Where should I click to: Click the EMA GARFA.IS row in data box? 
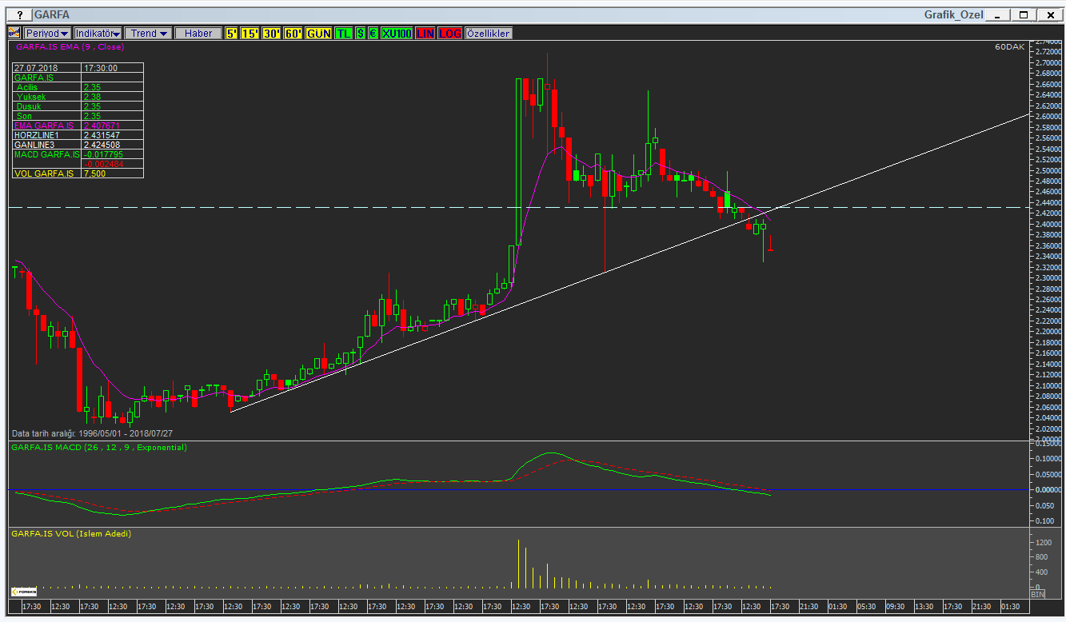[78, 126]
